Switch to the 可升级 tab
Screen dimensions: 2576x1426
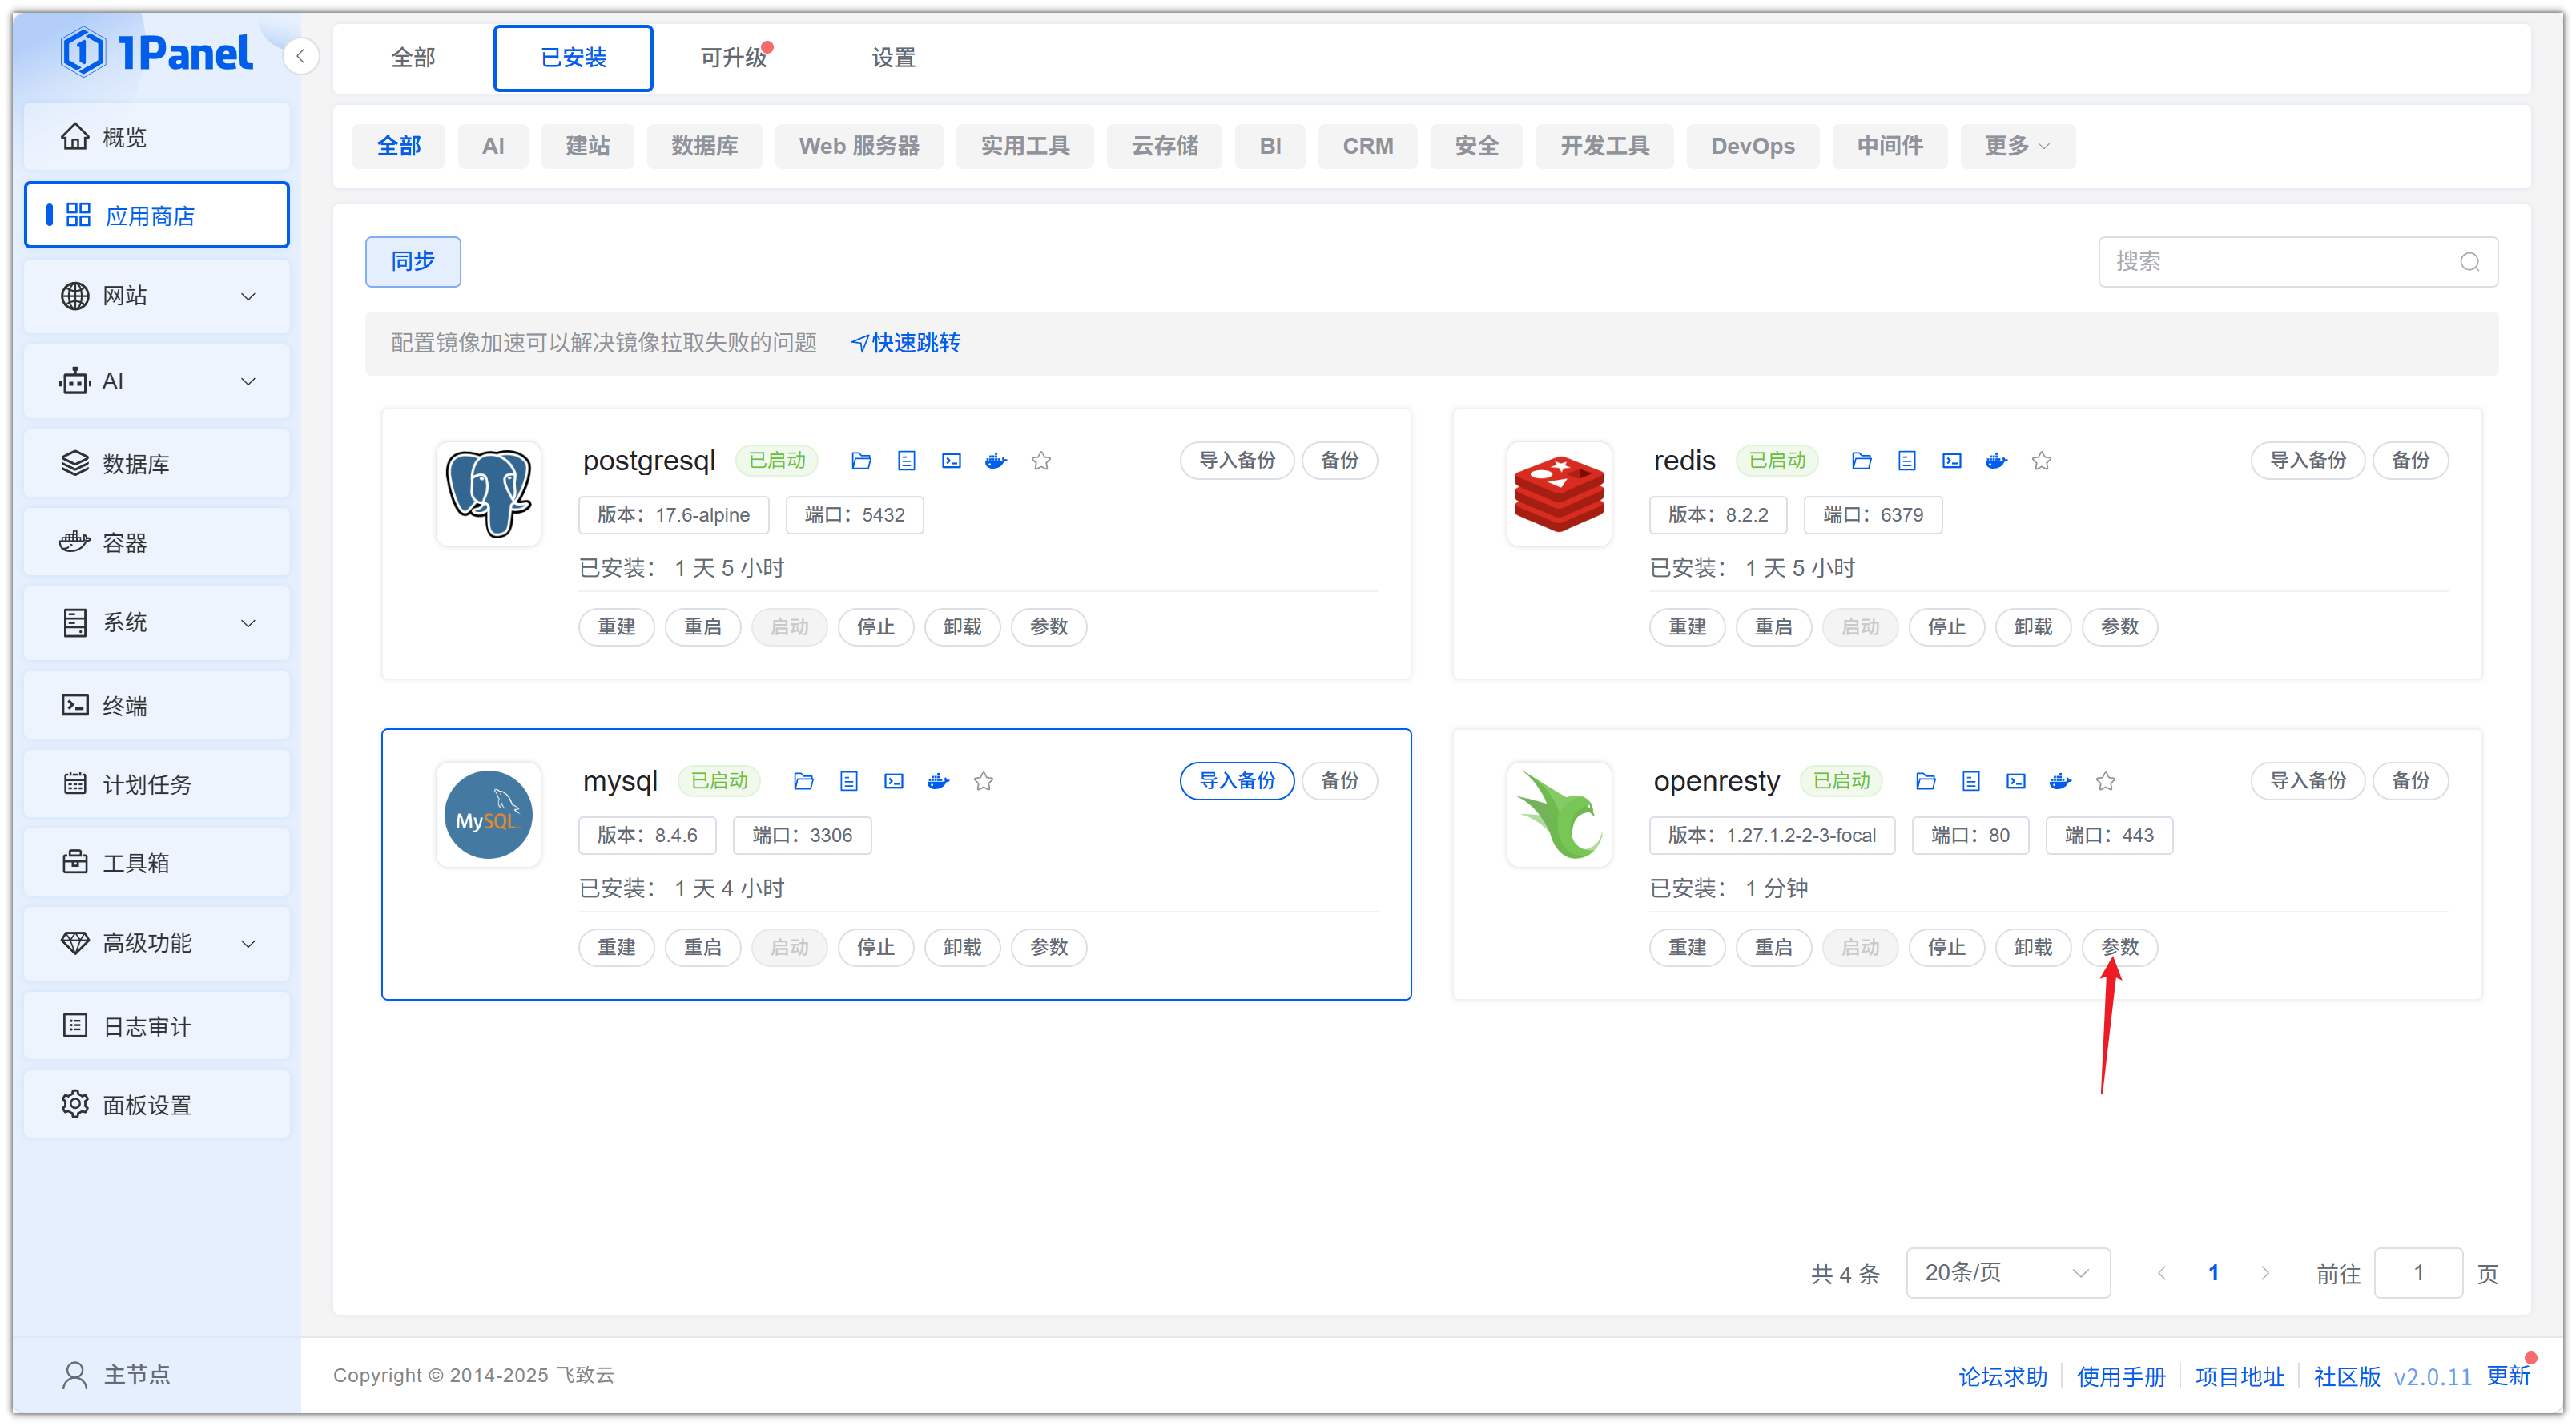click(x=733, y=58)
